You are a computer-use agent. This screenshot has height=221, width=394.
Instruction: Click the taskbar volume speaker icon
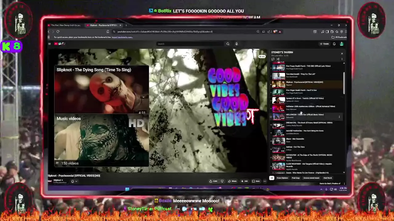335,189
